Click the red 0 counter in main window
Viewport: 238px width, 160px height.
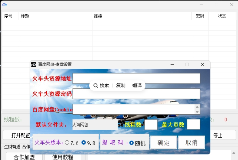pyautogui.click(x=226, y=119)
